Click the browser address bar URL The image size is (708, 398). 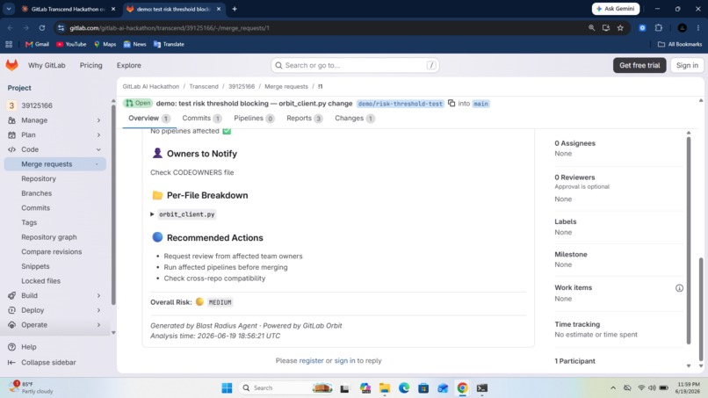170,28
